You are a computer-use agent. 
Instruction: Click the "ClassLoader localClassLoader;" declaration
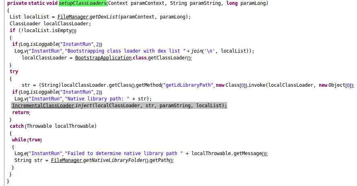[50, 24]
